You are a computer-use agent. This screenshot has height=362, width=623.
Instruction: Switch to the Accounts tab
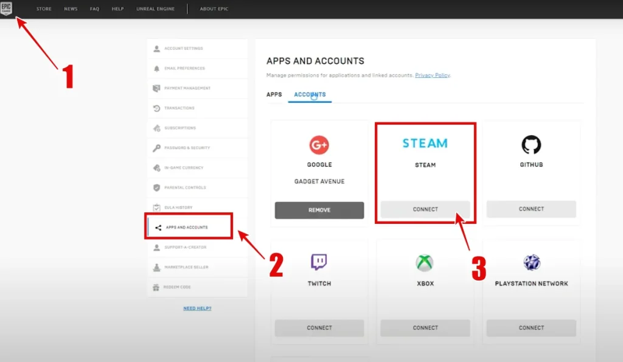[x=310, y=94]
